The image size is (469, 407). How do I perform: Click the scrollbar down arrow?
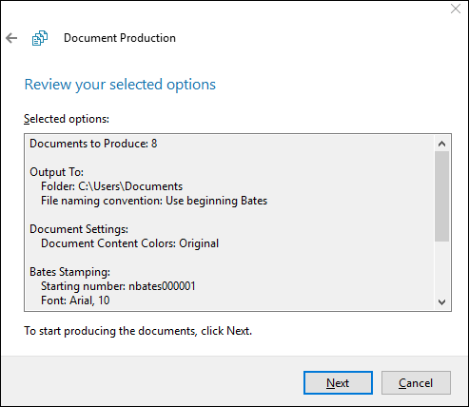pos(441,302)
